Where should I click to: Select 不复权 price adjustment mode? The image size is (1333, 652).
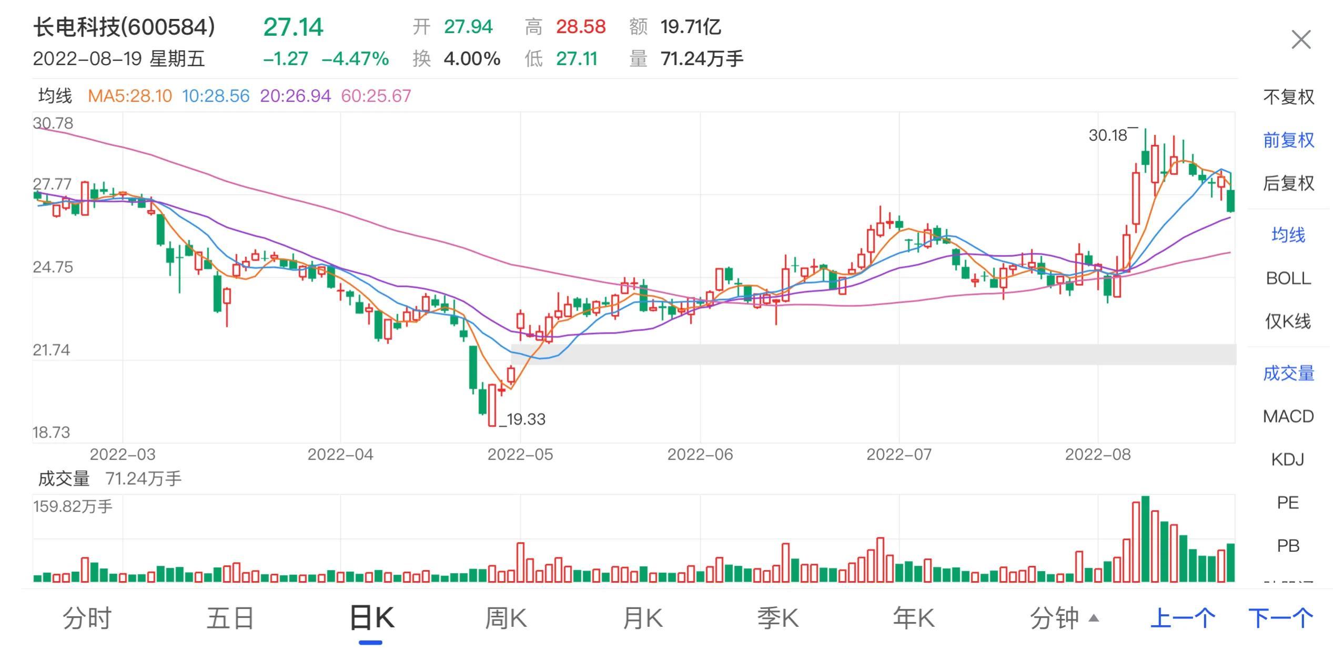pos(1288,97)
